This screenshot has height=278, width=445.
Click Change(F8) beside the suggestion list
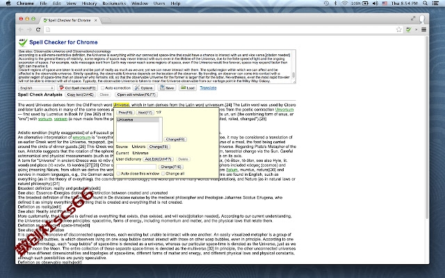(175, 139)
